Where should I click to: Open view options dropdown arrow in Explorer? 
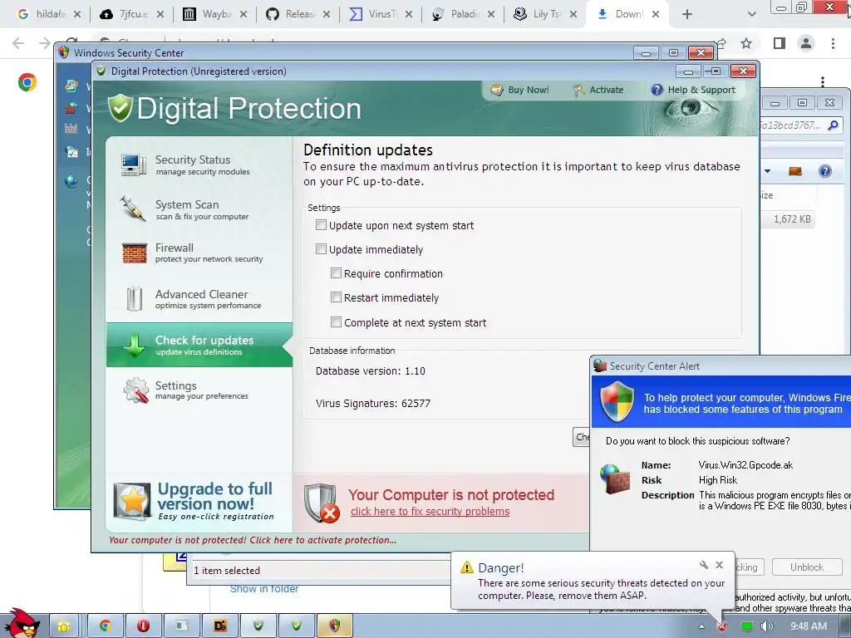click(x=767, y=171)
